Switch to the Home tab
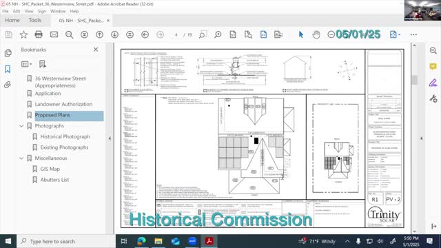The image size is (441, 248). click(12, 20)
